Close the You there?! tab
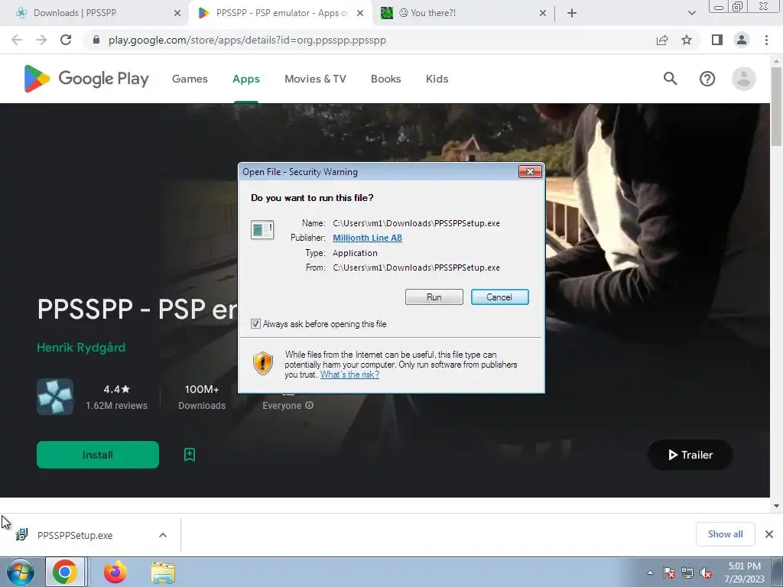Viewport: 783px width, 587px height. coord(543,13)
